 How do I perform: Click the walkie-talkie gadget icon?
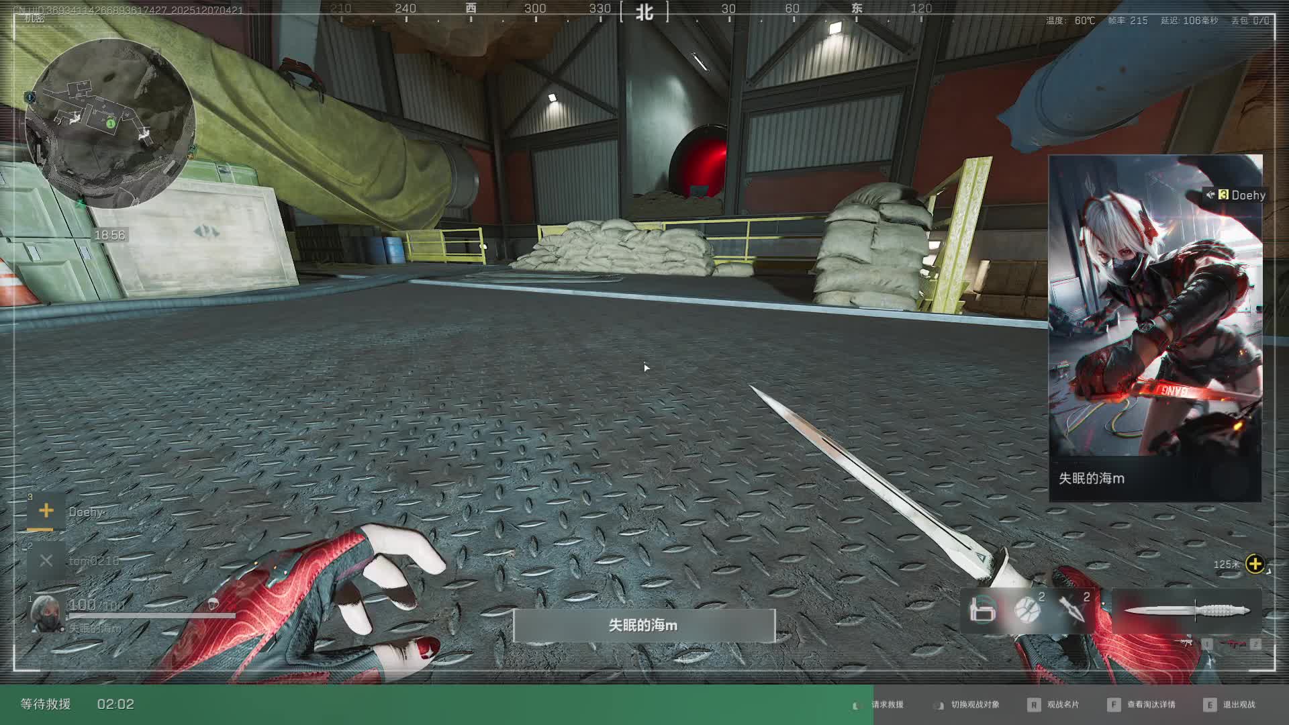[983, 610]
